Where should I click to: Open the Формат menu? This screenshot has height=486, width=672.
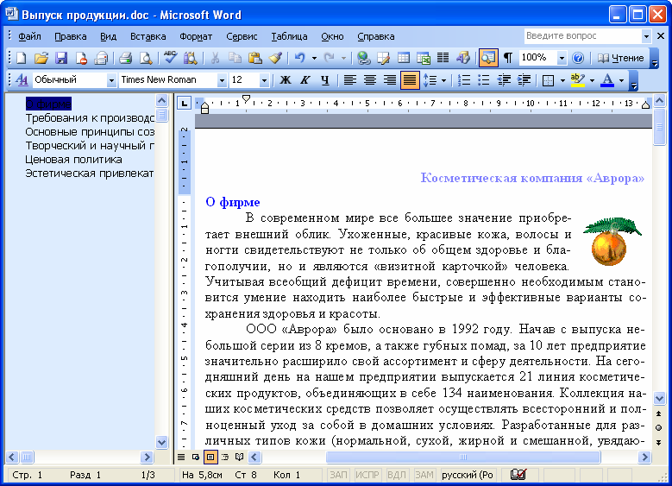(x=196, y=36)
